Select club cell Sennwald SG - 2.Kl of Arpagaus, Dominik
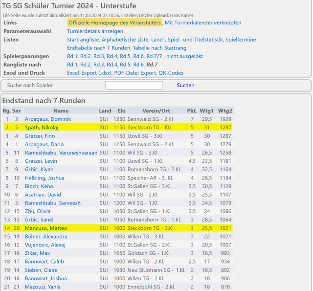This screenshot has width=313, height=291. tap(150, 119)
